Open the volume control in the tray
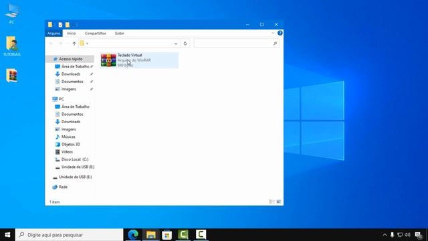 coord(407,235)
